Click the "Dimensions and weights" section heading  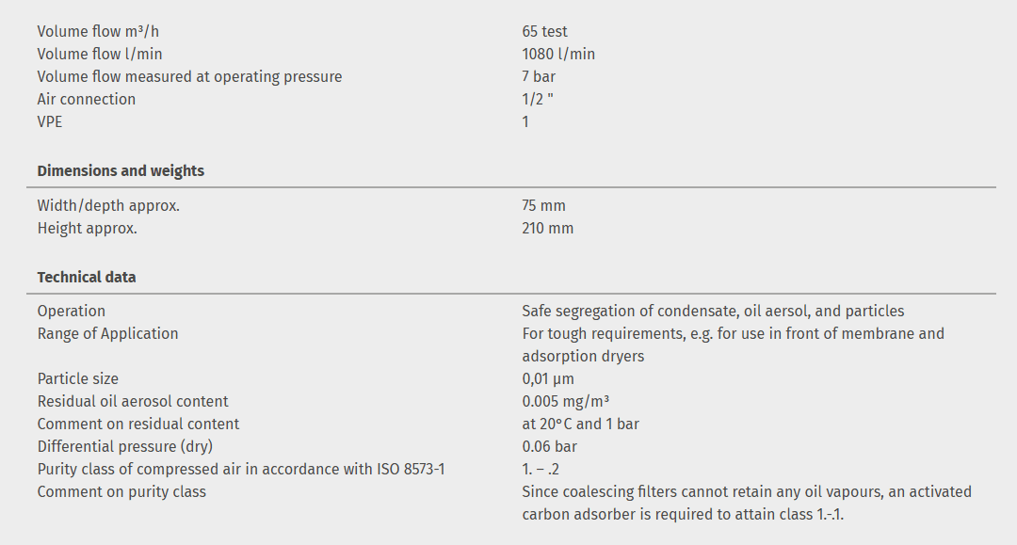tap(121, 171)
